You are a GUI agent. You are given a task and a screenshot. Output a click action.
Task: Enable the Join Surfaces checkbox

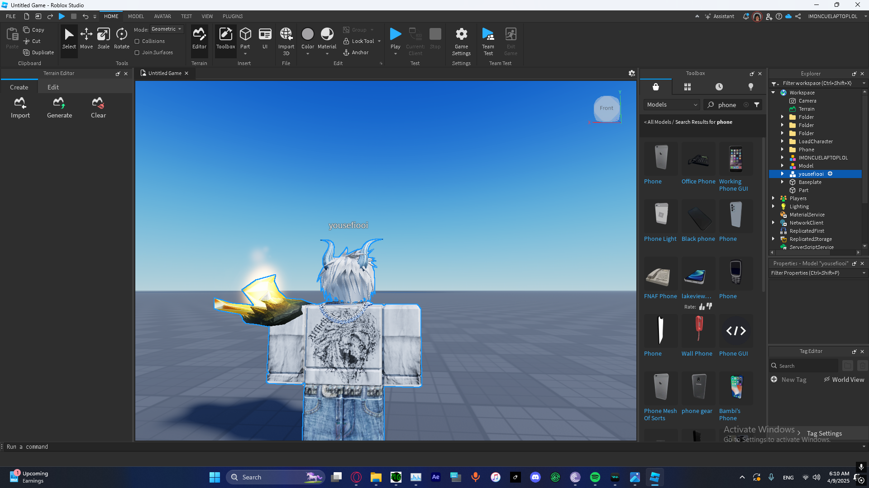click(137, 52)
